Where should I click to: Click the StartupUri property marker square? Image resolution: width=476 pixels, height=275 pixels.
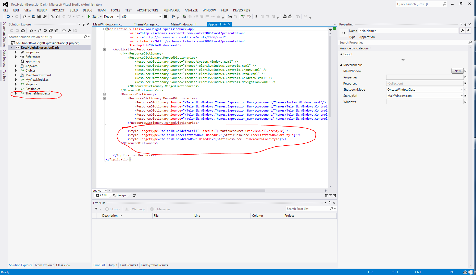pos(465,96)
